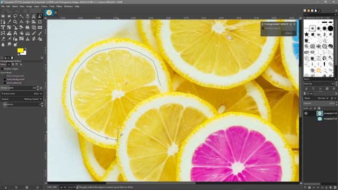Click Select button in Foreground Select overlay
Screen dimensions: 338x190
point(289,33)
